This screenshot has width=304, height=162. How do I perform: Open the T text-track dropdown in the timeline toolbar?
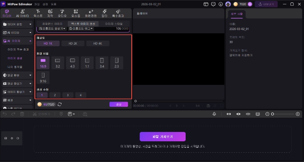(x=71, y=114)
